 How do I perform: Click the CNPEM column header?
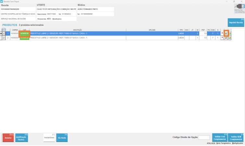point(15,30)
